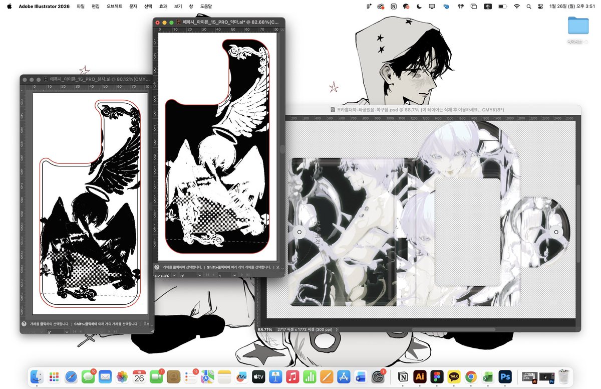This screenshot has height=389, width=601.
Task: Open Microsoft Word from the dock
Action: point(361,376)
